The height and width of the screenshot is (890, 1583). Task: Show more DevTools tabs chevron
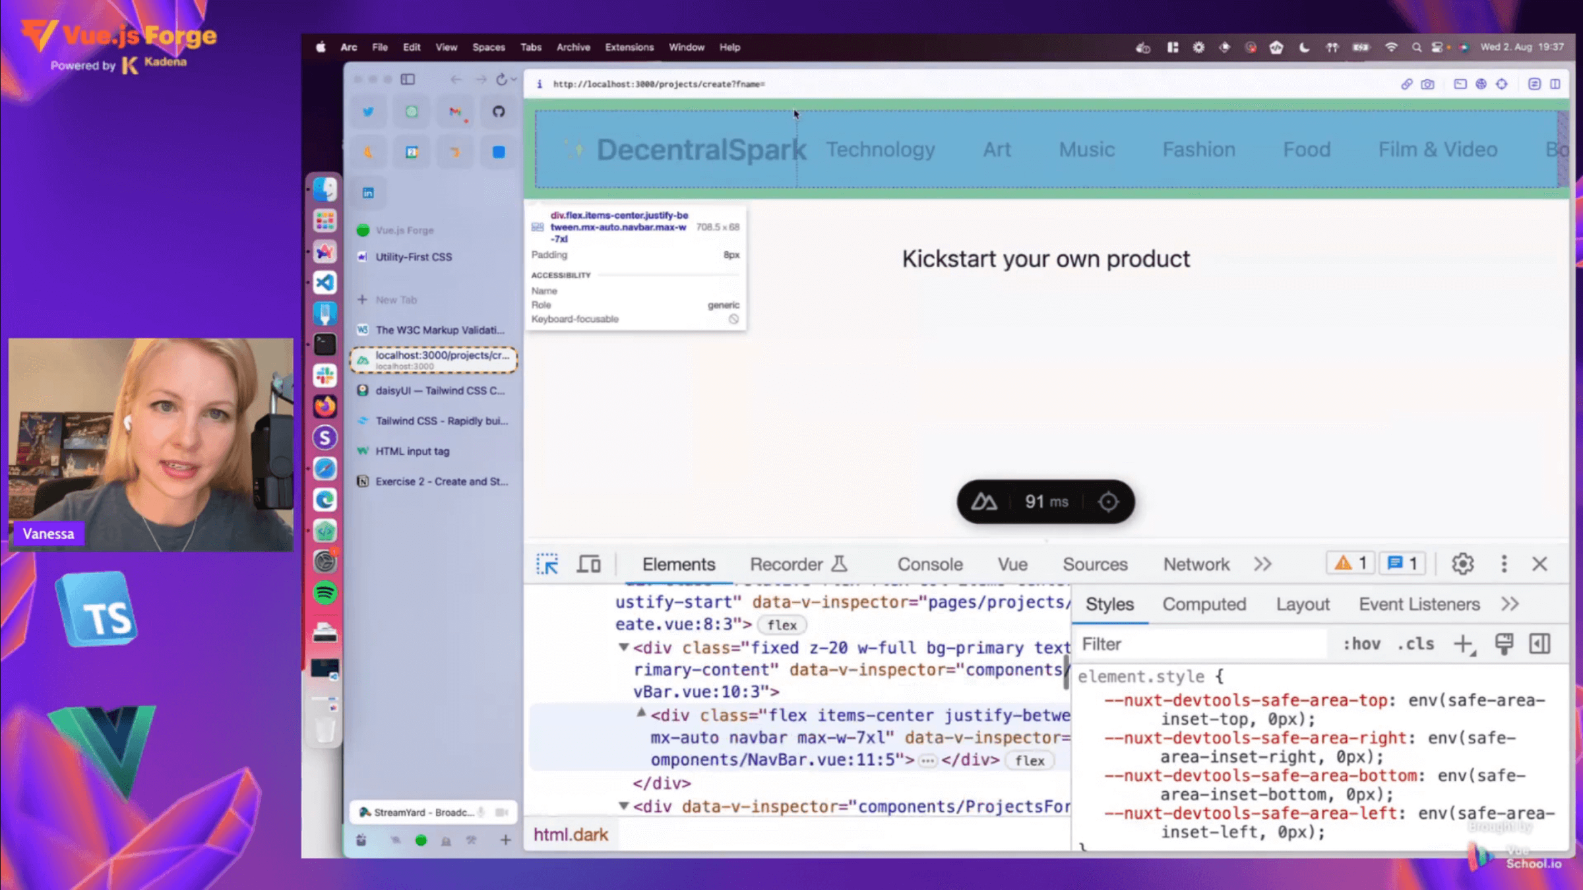[1262, 564]
